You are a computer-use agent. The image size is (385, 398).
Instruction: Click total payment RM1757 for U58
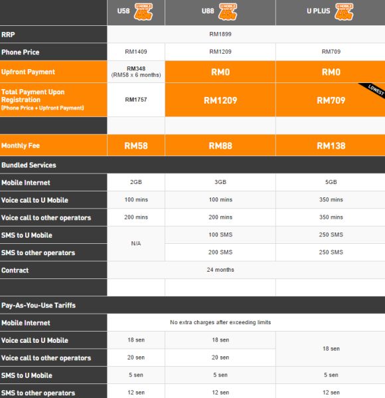[136, 100]
